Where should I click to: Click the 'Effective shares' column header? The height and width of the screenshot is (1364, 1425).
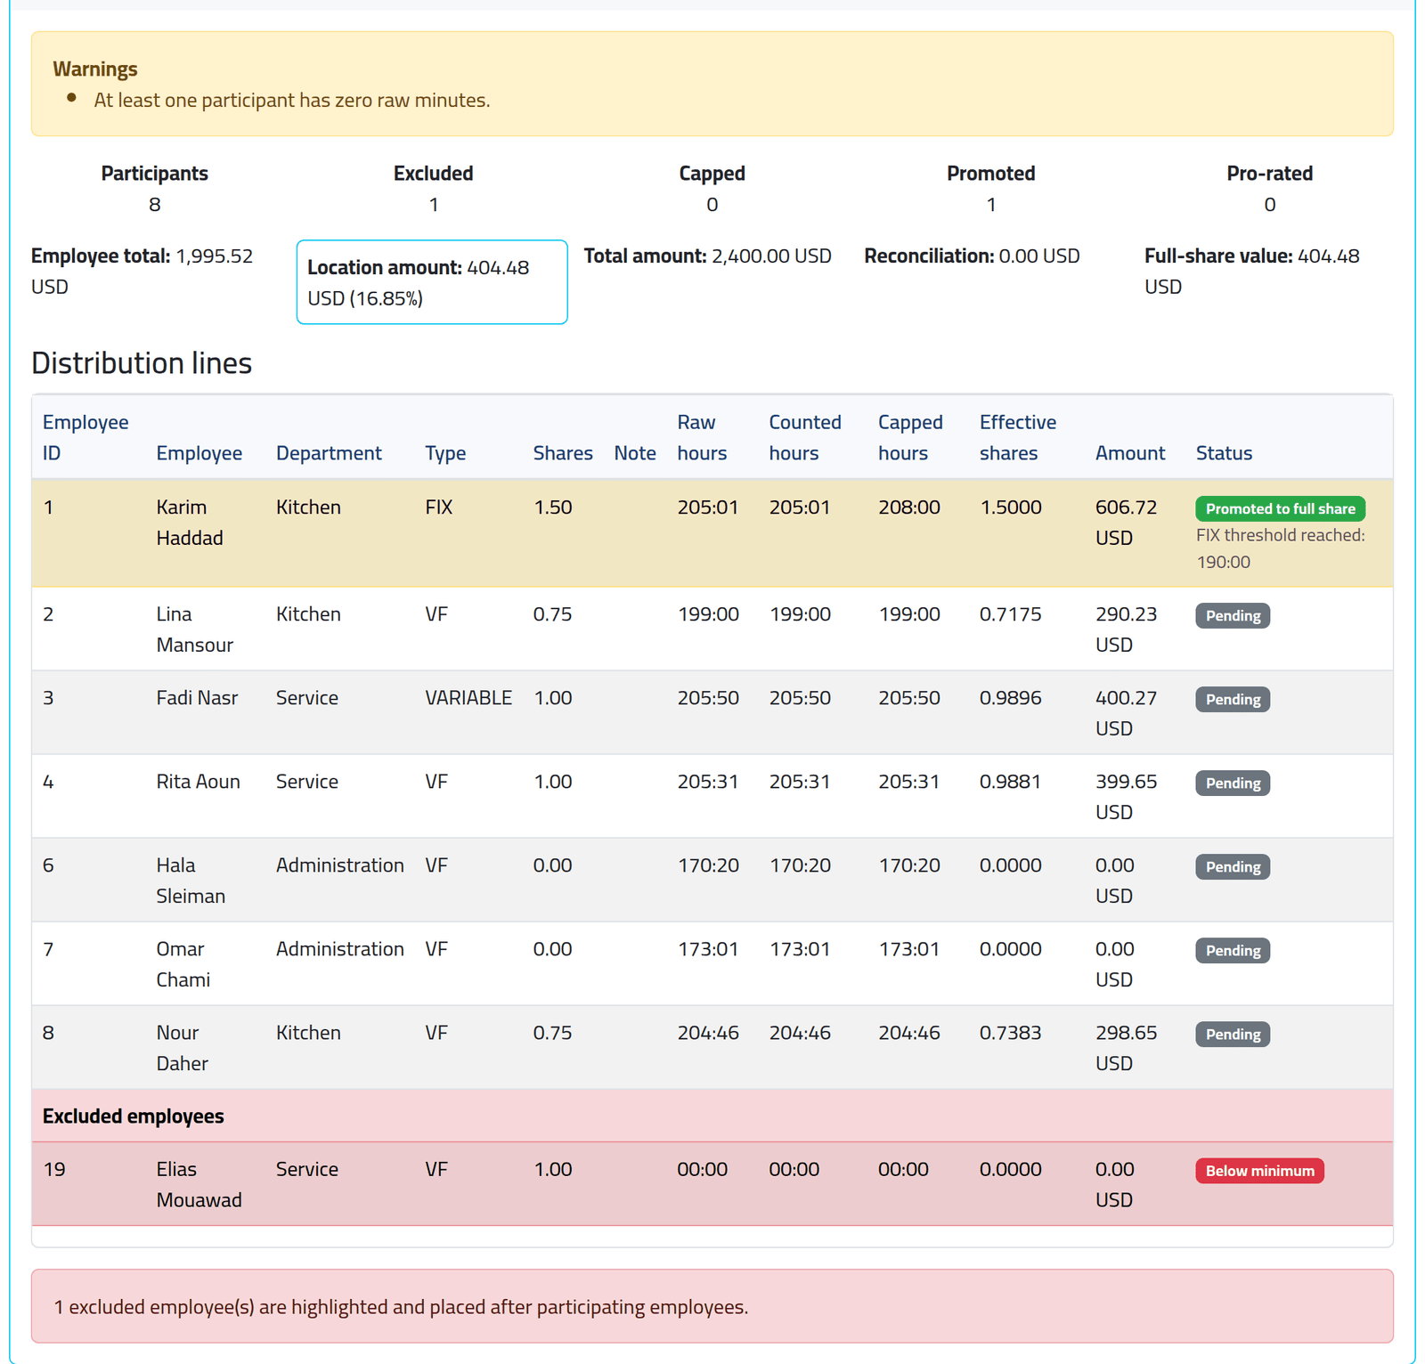point(1018,437)
